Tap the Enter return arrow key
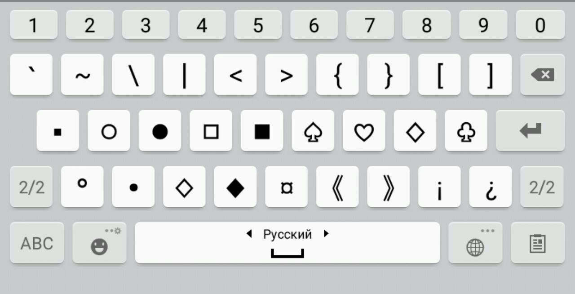This screenshot has height=294, width=575. 530,131
